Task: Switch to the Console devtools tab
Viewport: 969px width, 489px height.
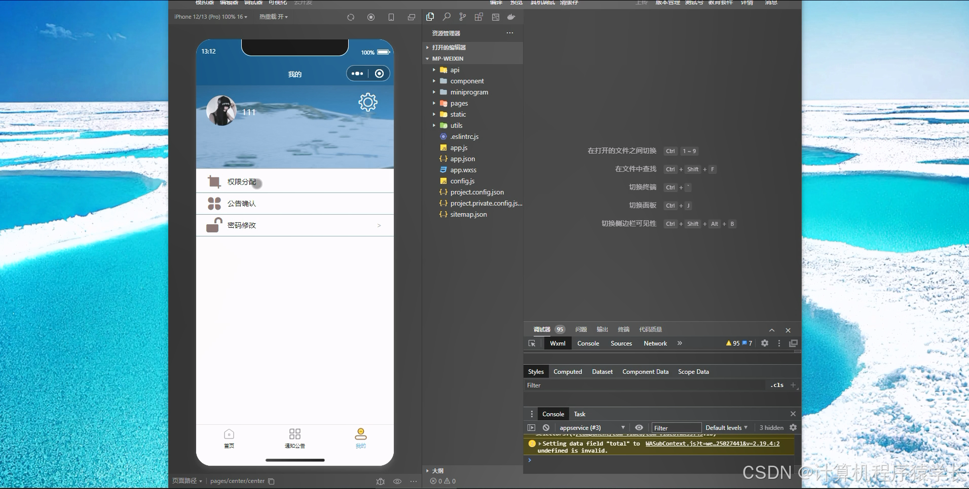Action: [x=588, y=343]
